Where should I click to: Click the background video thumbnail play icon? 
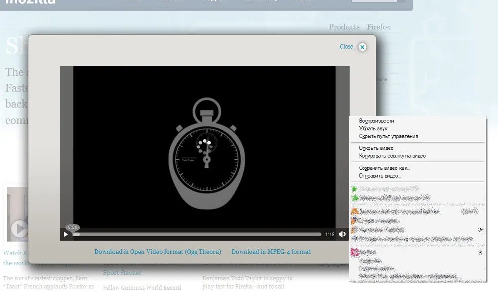click(19, 229)
